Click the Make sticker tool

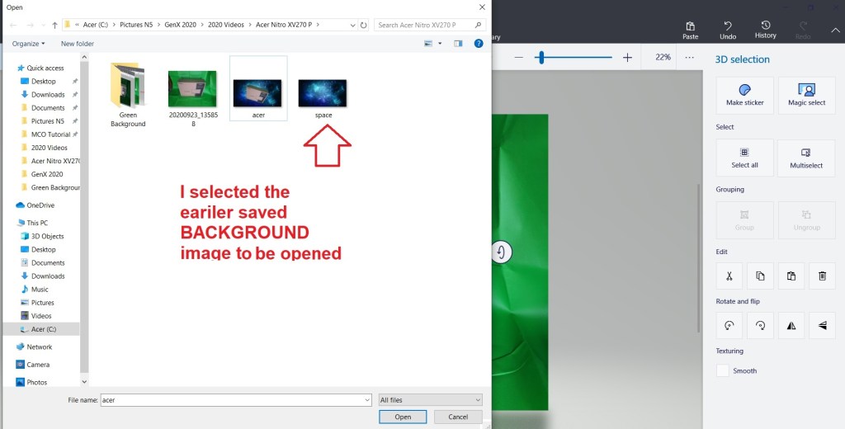pyautogui.click(x=744, y=95)
